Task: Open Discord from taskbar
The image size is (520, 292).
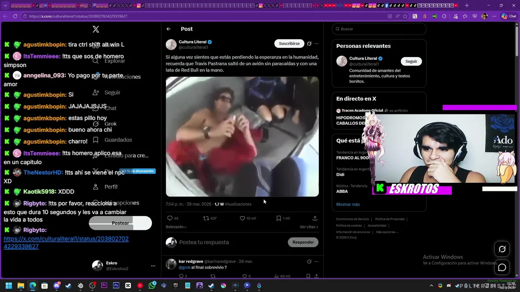Action: tap(56, 286)
